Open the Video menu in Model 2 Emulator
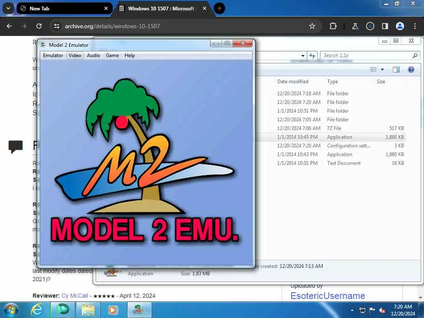The width and height of the screenshot is (424, 318). (75, 55)
